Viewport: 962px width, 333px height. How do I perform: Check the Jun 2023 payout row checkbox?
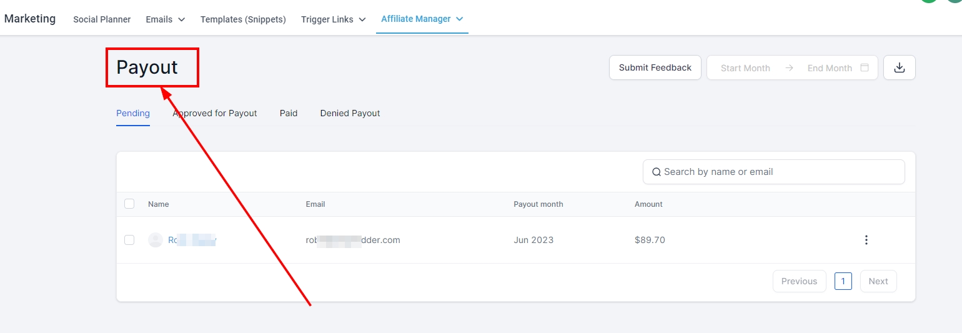coord(129,240)
